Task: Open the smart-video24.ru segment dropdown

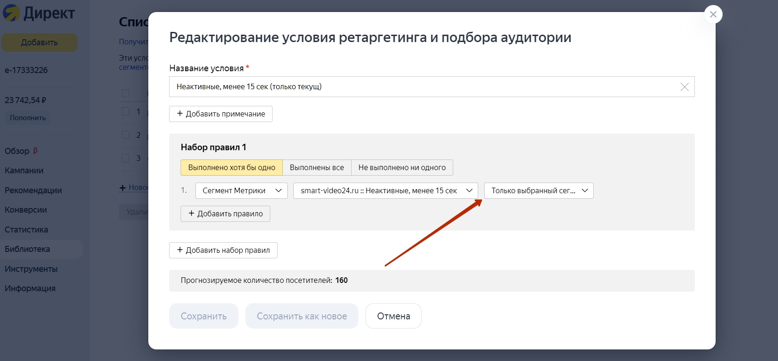Action: tap(386, 190)
